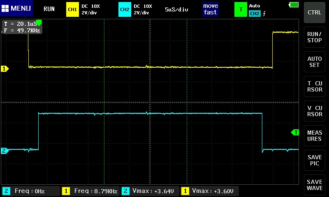Toggle the V CURSOR voltage cursors
Screen dimensions: 329x197
coord(315,111)
